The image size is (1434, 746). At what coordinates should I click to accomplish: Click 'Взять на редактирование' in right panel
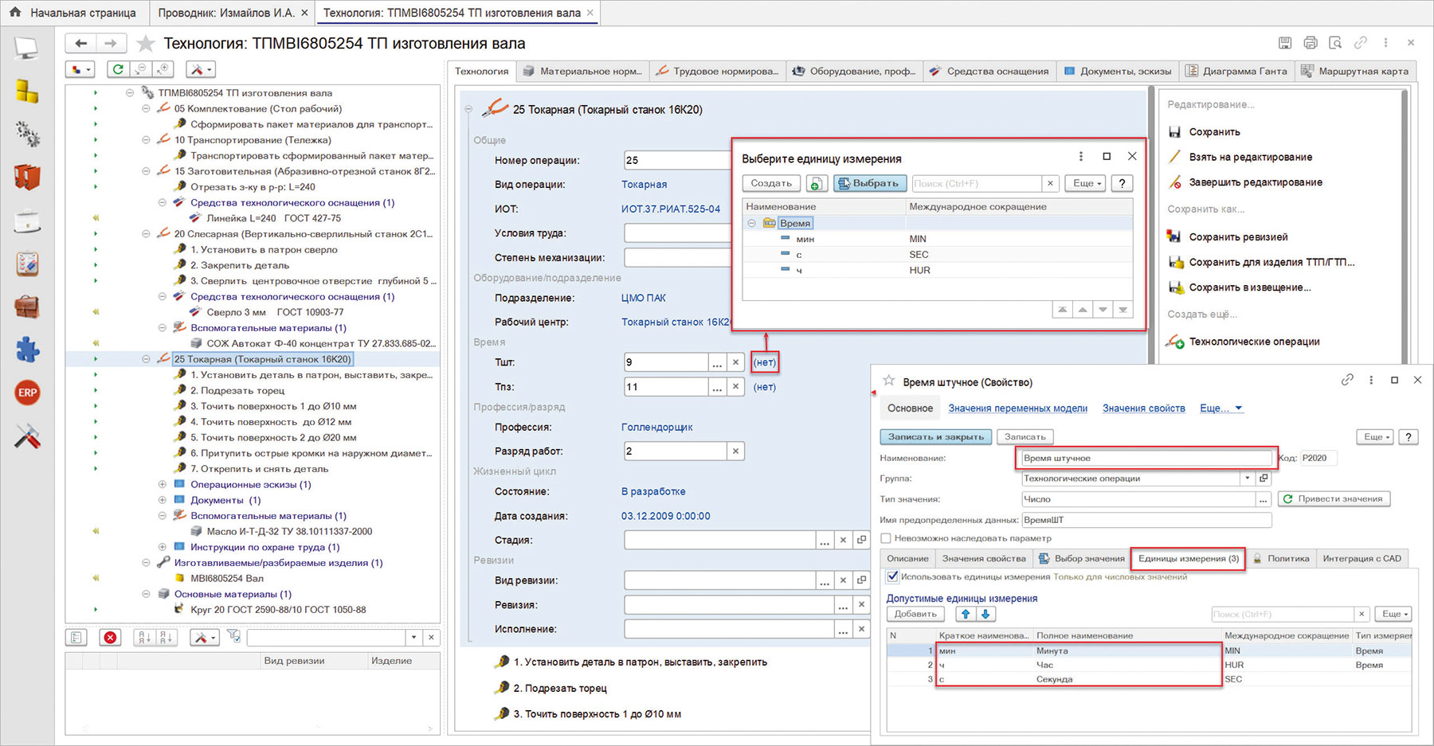pyautogui.click(x=1250, y=157)
